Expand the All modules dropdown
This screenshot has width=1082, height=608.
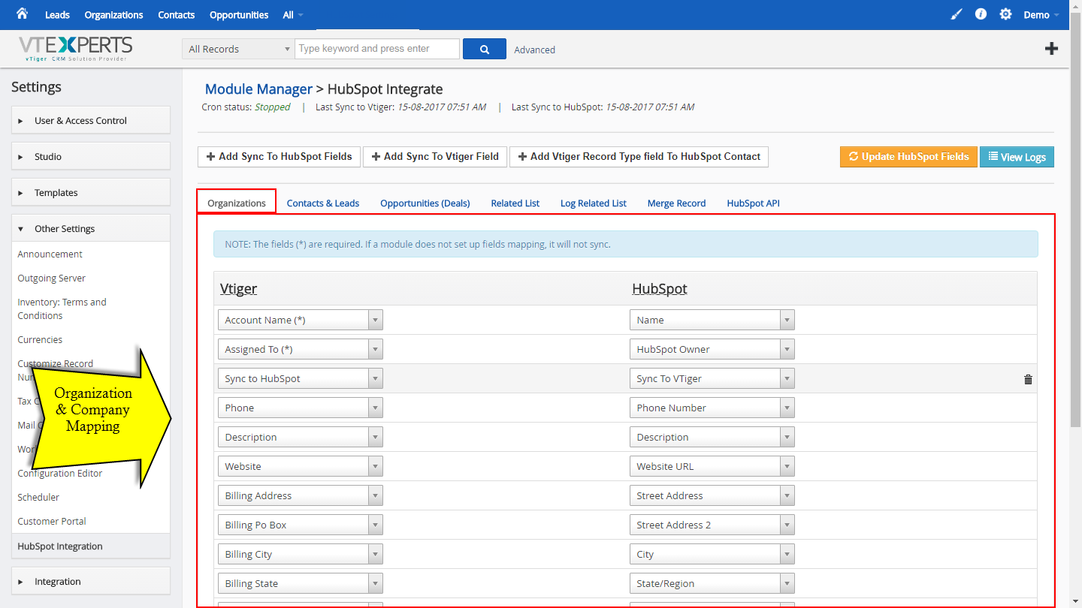point(293,15)
